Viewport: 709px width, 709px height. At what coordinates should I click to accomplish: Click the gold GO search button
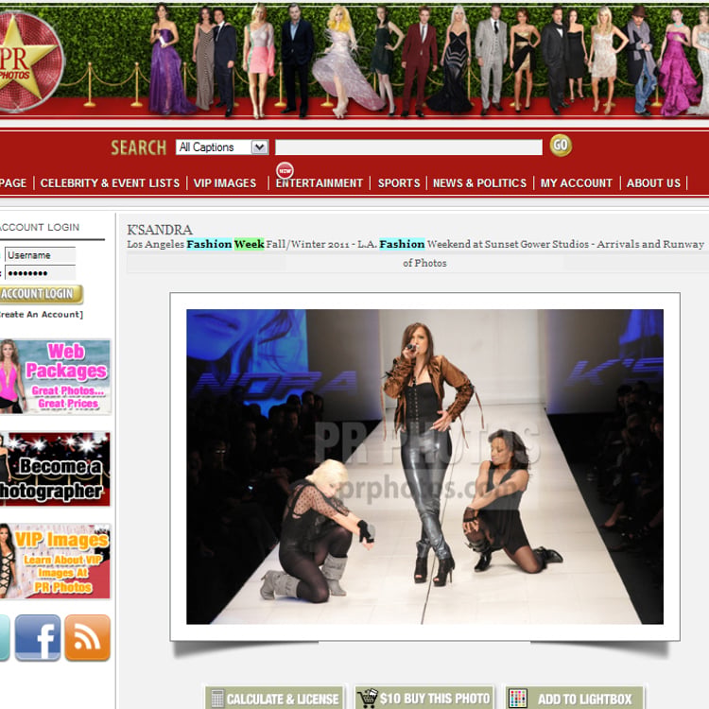(561, 146)
